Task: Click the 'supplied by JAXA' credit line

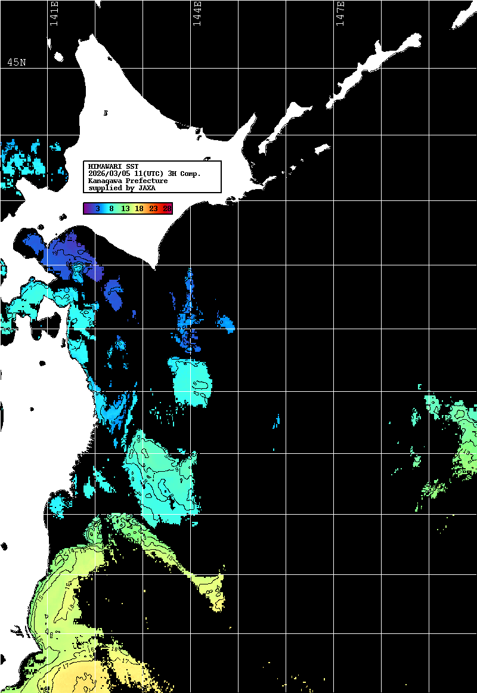Action: [x=122, y=188]
